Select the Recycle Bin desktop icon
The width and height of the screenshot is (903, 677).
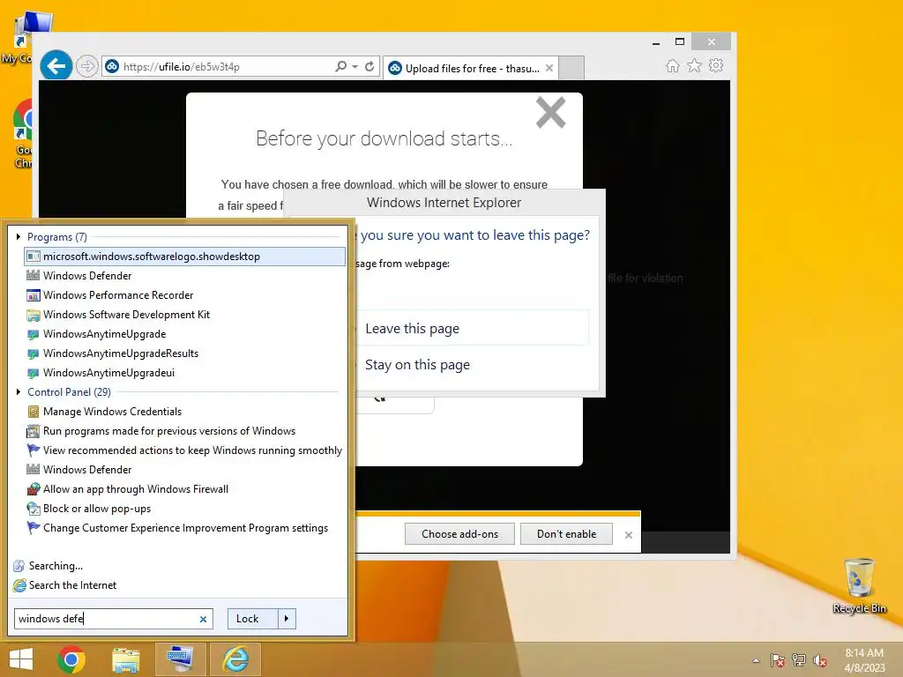click(859, 585)
